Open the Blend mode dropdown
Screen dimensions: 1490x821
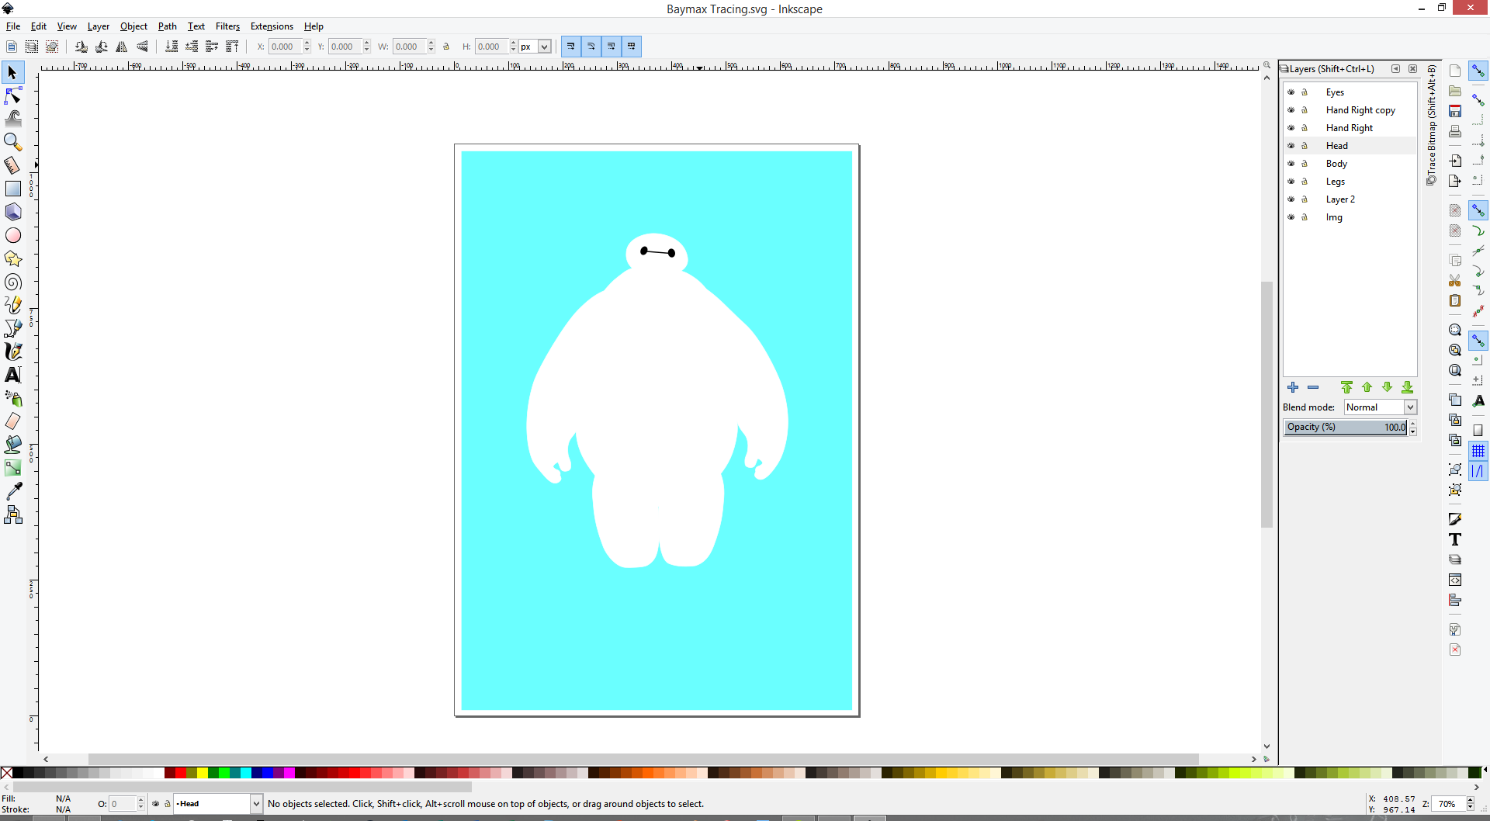[1381, 407]
